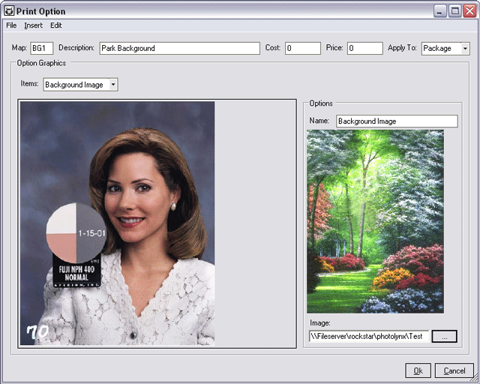Maximize the Print Option window
Viewport: 480px width, 384px height.
[454, 11]
